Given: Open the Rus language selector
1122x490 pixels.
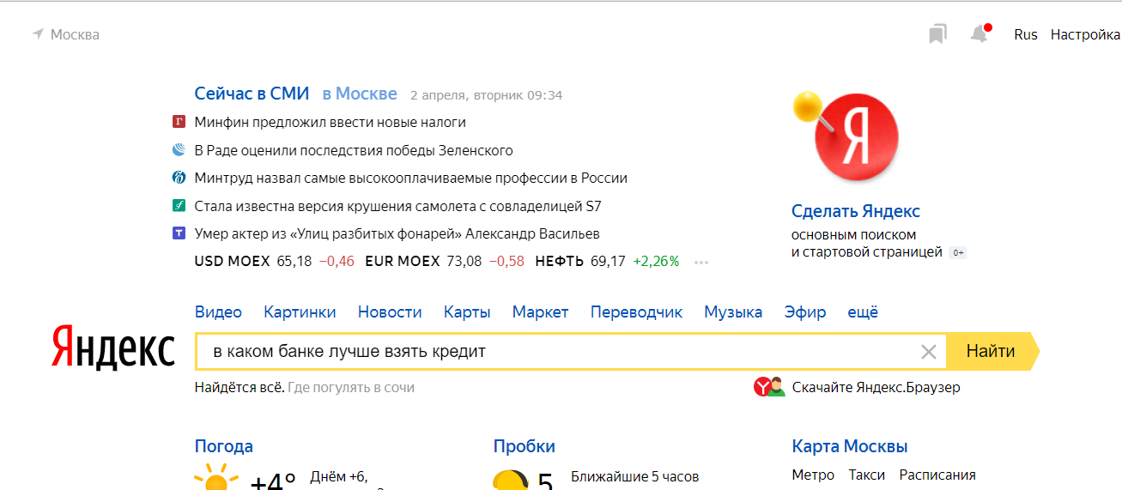Looking at the screenshot, I should coord(1026,34).
